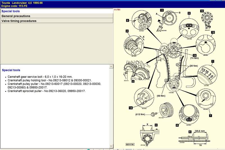Click the 'Toyota Landcruiser 4,5 1995-98' title
Image resolution: width=225 pixels, height=150 pixels.
tap(22, 3)
